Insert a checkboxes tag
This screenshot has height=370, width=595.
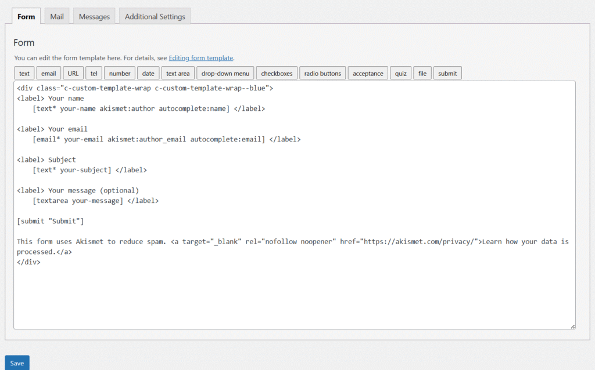277,74
